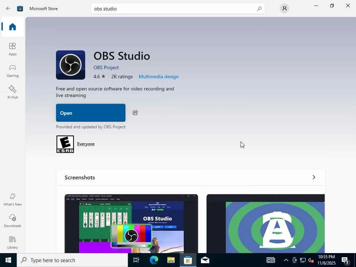Viewport: 356px width, 267px height.
Task: Click the ESRB Everyone rating badge
Action: pyautogui.click(x=65, y=144)
